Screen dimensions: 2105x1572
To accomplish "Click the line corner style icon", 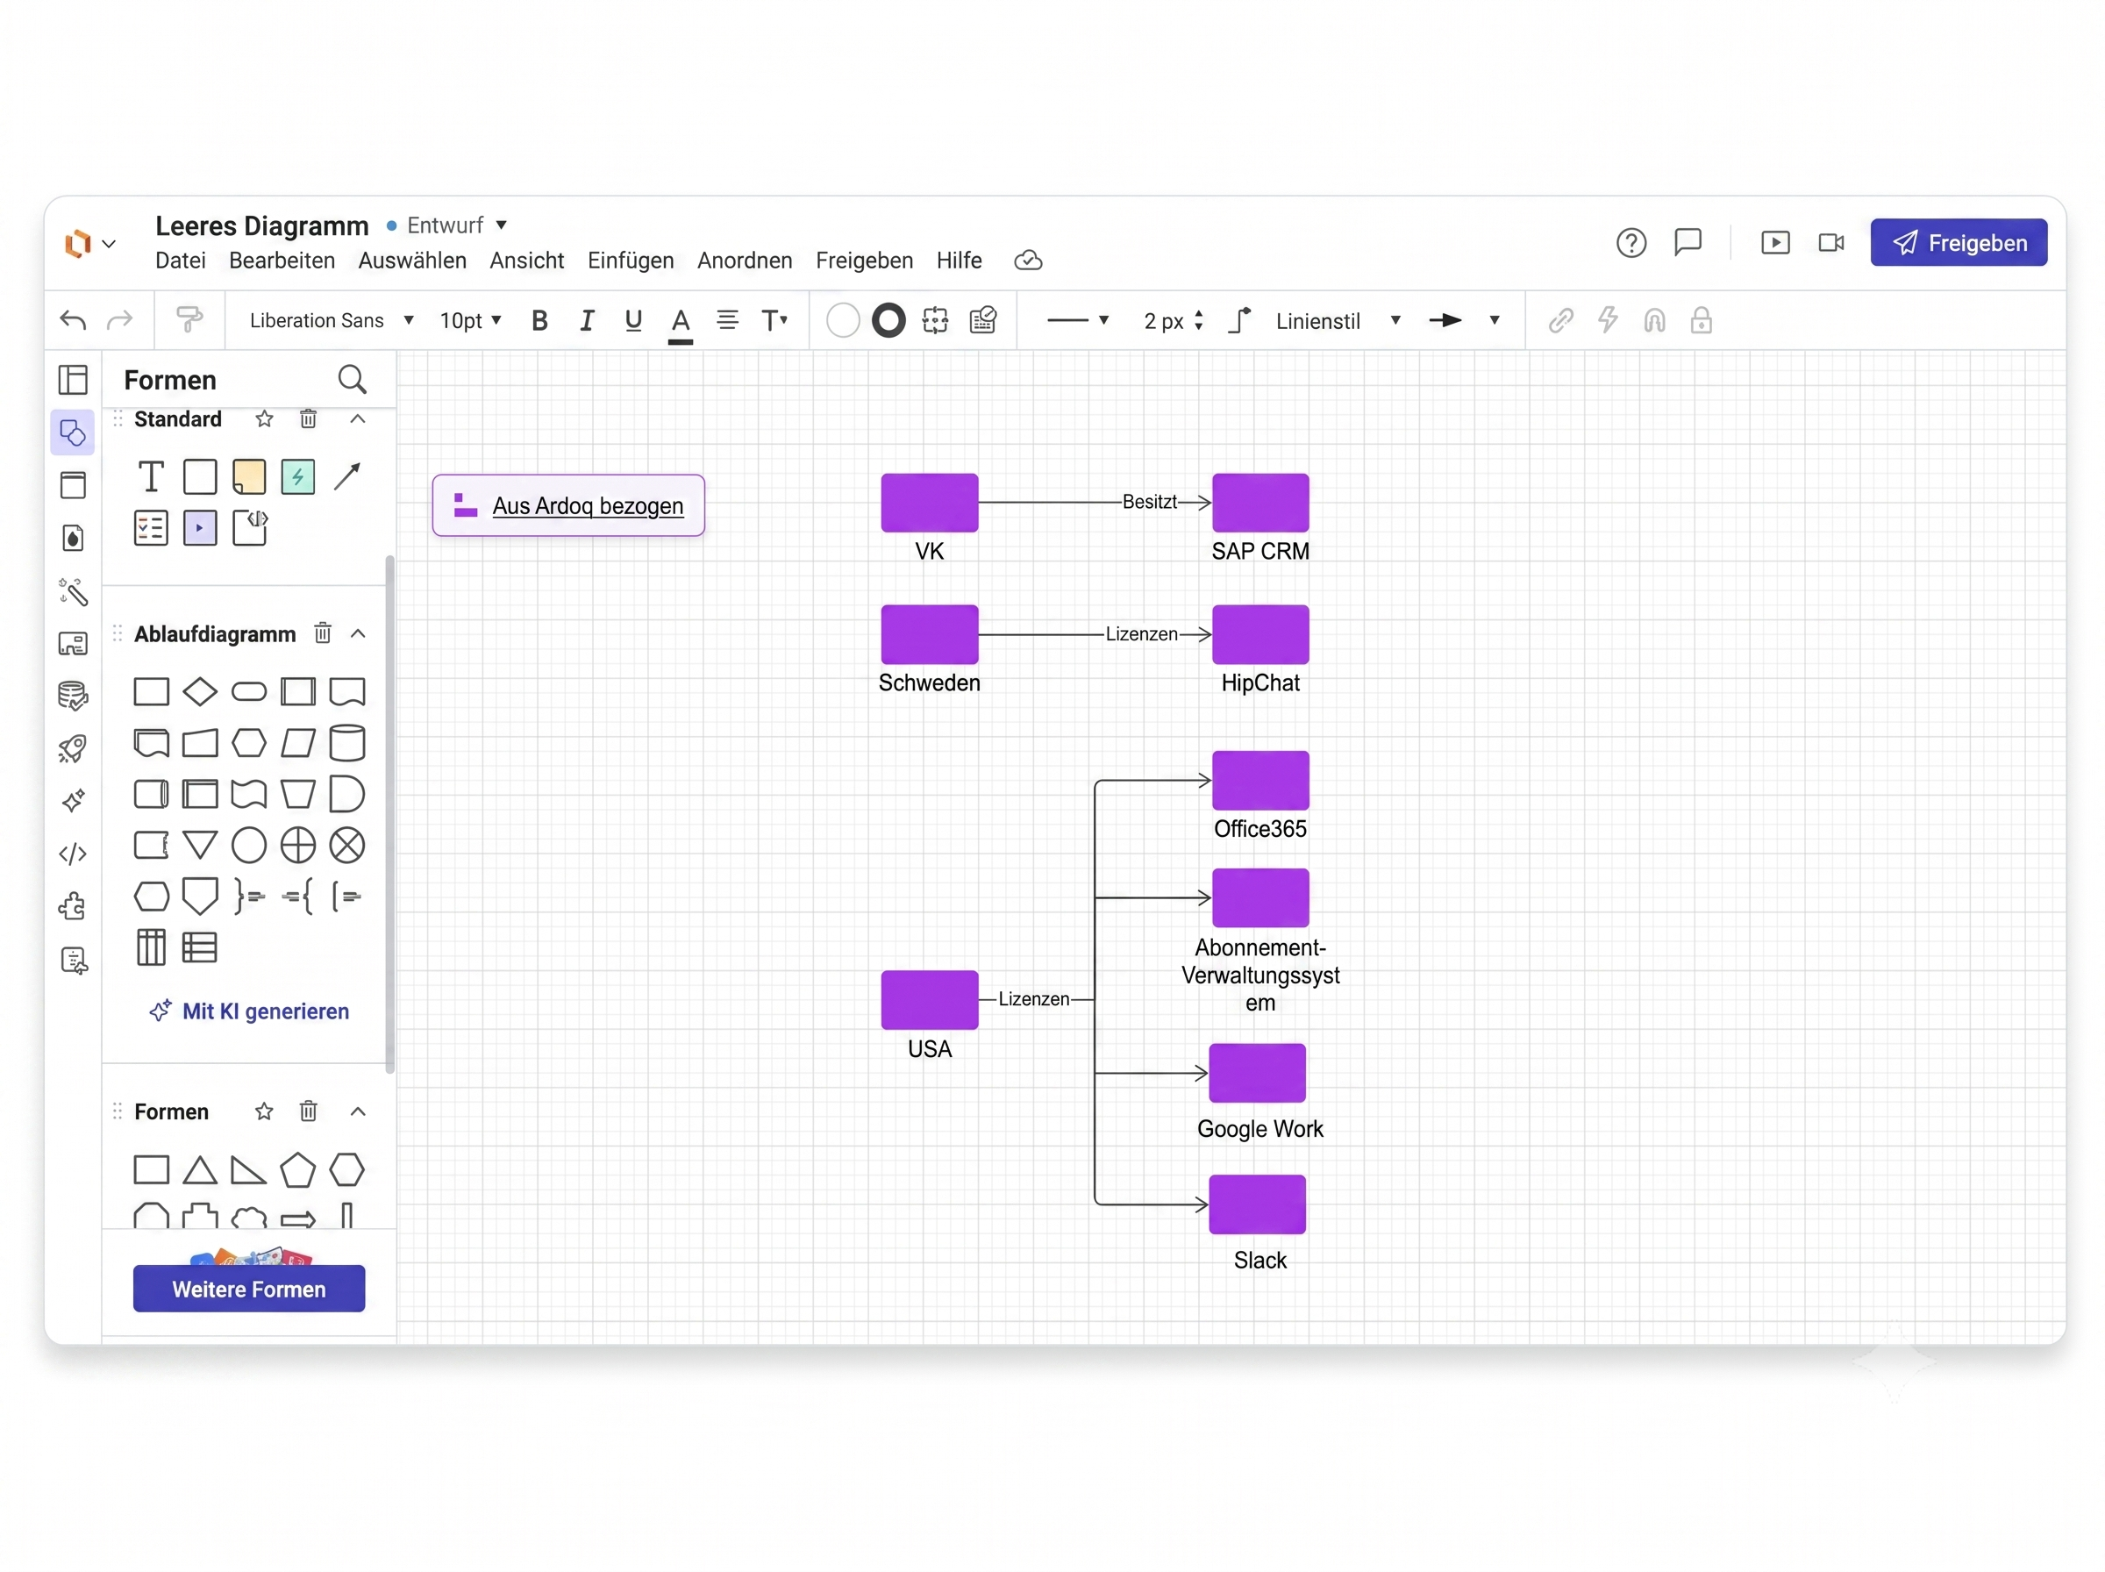I will (x=1239, y=321).
